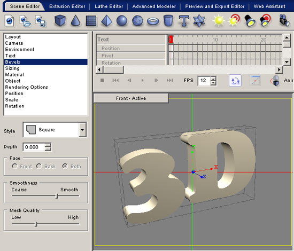Save the scene with disk icon
The height and width of the screenshot is (251, 294).
coord(41,21)
